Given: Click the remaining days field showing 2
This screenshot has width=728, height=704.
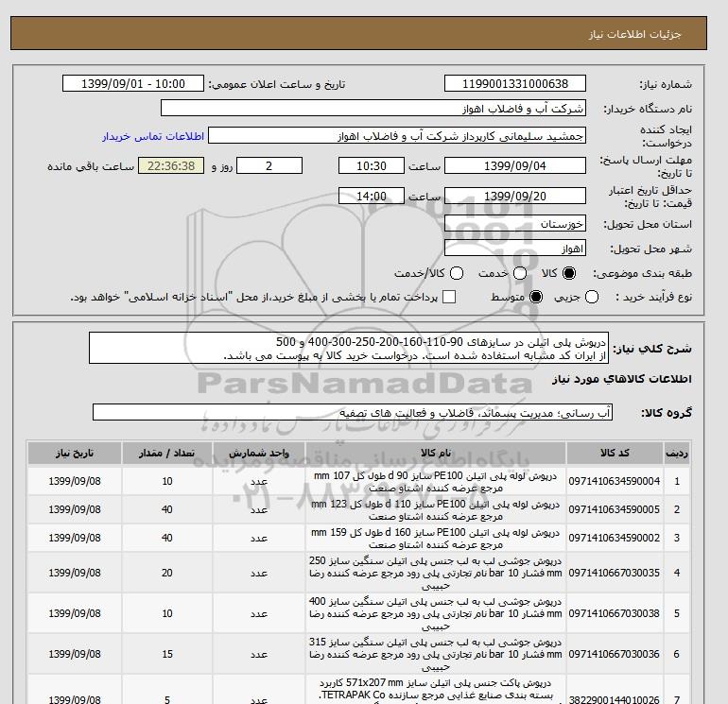Looking at the screenshot, I should (x=269, y=165).
